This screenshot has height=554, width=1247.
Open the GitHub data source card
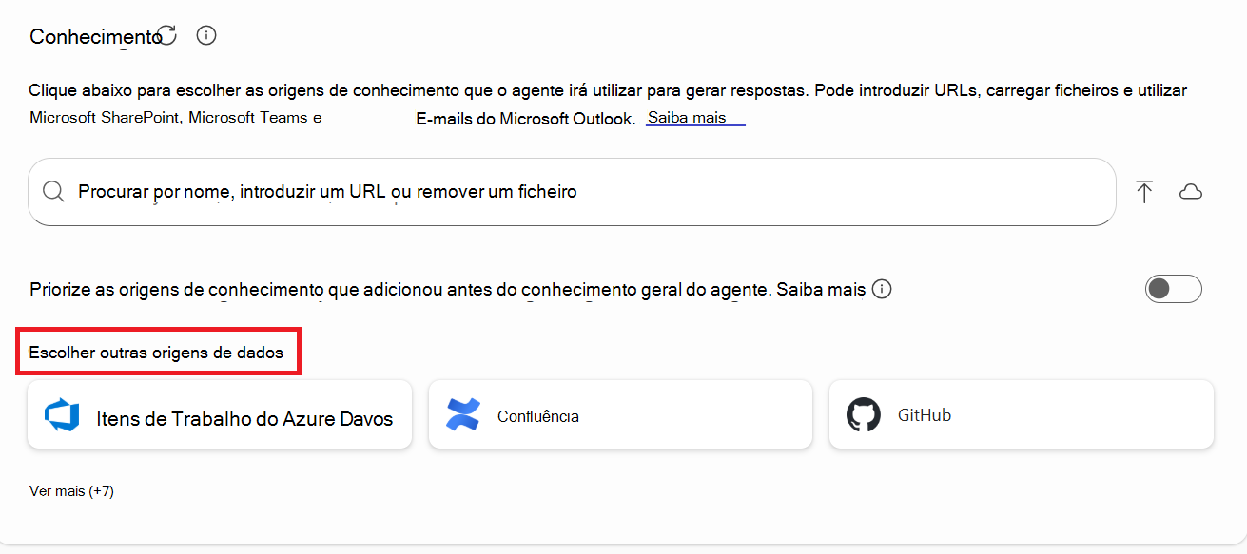(1021, 413)
